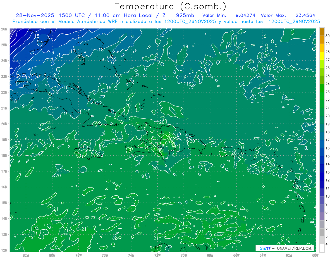Click the '76W' longitude axis label
335x259 pixels.
coord(105,255)
